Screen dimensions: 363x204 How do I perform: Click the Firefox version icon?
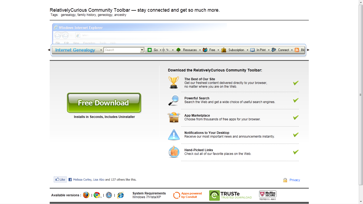(x=86, y=195)
